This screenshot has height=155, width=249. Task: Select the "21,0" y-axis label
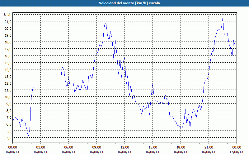pyautogui.click(x=8, y=21)
